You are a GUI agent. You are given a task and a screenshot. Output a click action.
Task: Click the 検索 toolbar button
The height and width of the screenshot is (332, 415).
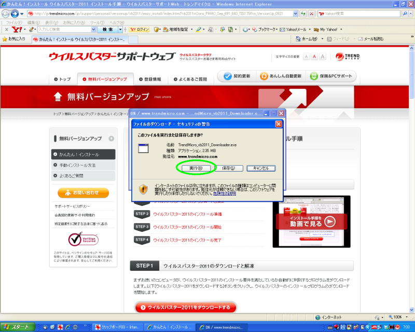108,30
